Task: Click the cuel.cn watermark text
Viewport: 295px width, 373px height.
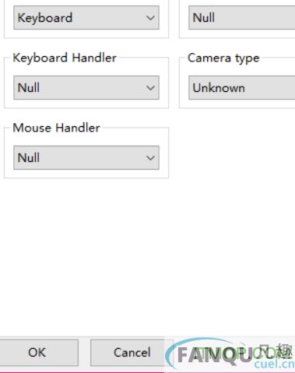Action: click(x=274, y=364)
